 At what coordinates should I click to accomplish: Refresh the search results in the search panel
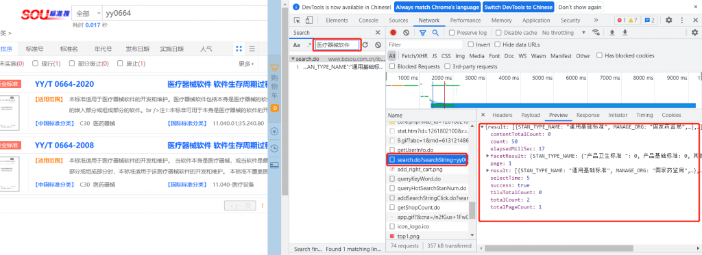[x=365, y=44]
